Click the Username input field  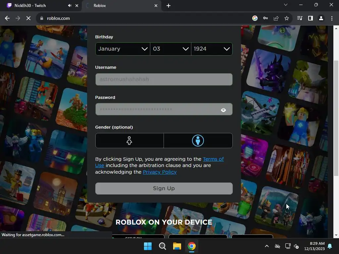pyautogui.click(x=164, y=79)
